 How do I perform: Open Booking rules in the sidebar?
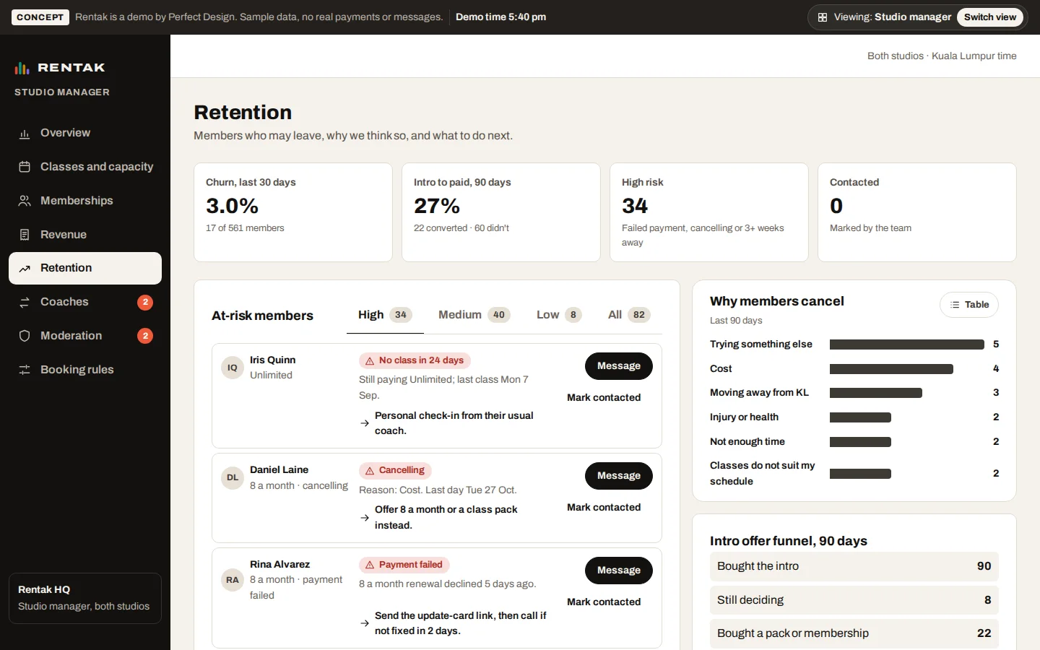point(85,370)
